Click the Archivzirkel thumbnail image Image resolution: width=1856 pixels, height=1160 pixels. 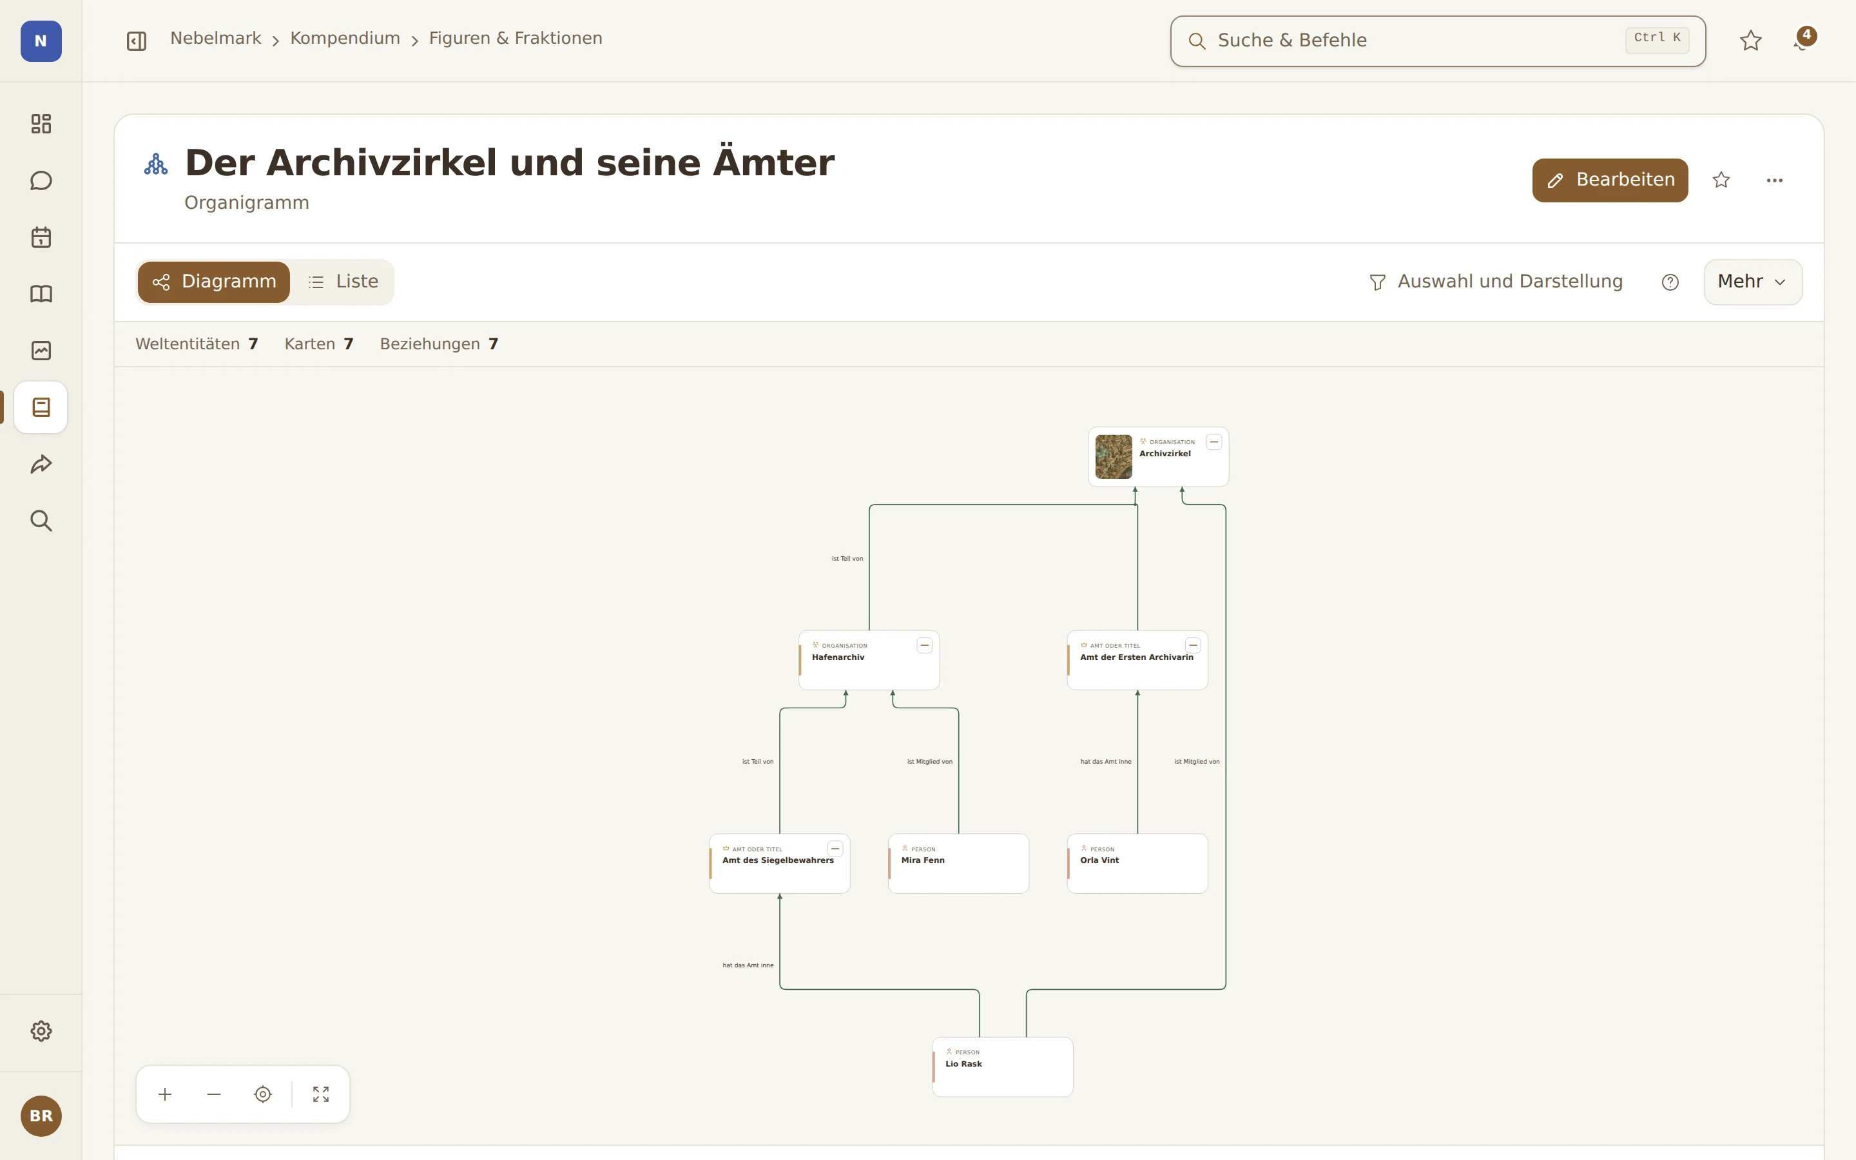(x=1114, y=456)
